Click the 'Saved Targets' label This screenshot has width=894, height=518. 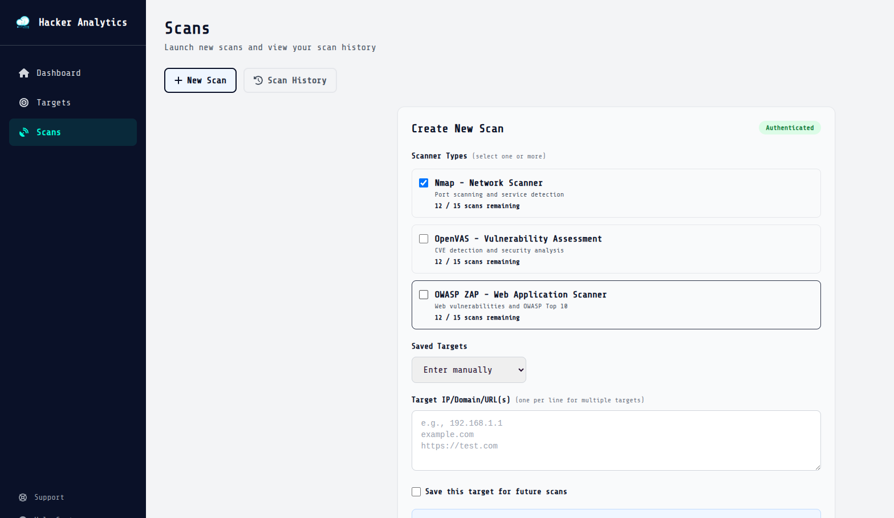click(440, 346)
